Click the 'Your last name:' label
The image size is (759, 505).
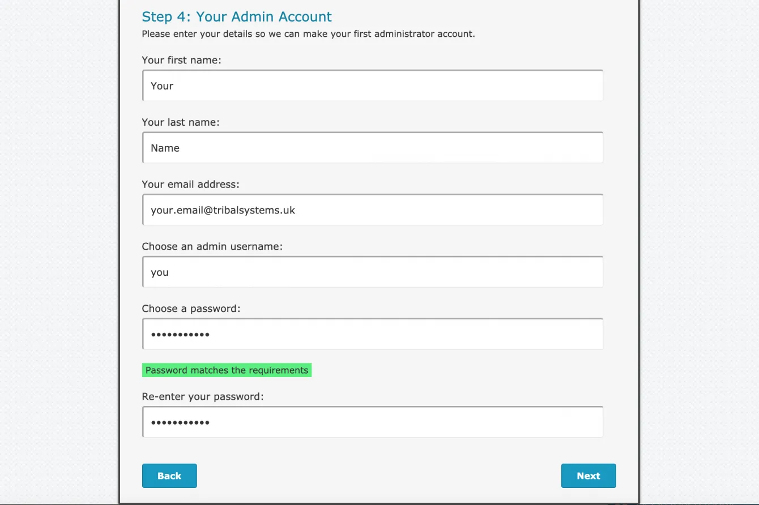[x=181, y=122]
